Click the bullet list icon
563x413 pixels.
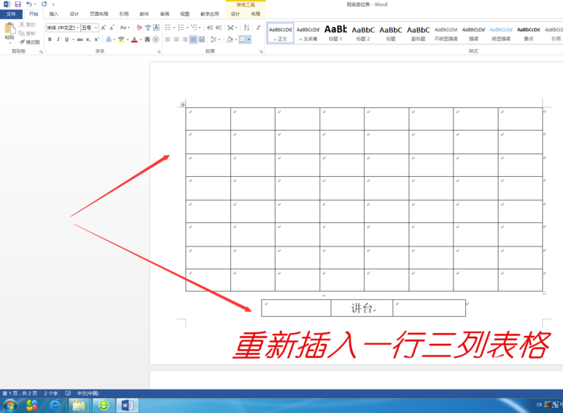click(x=168, y=28)
